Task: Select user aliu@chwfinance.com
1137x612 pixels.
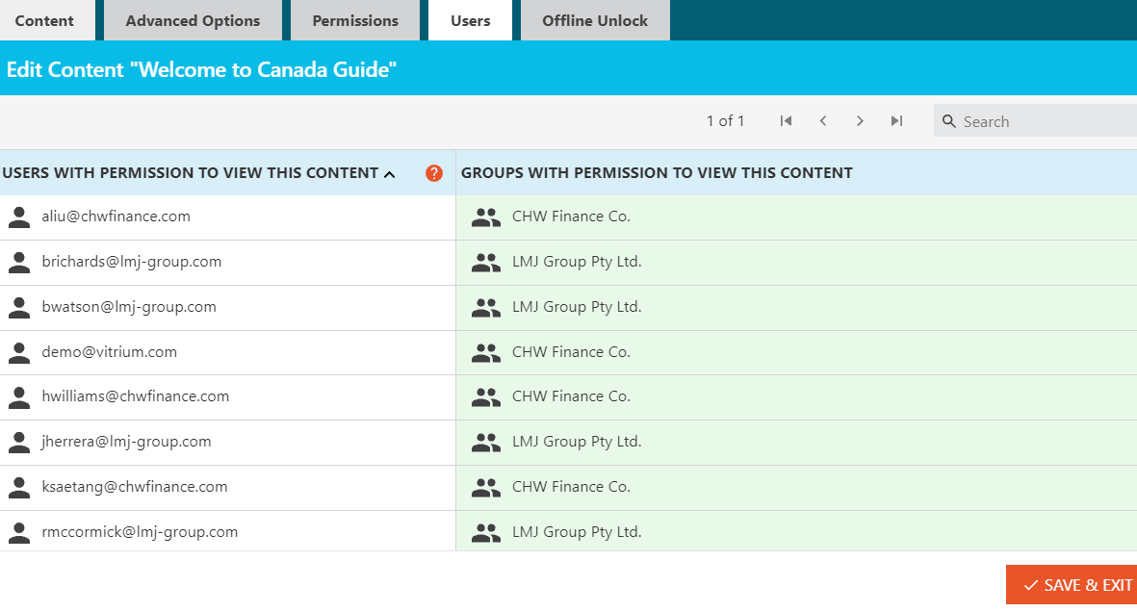Action: coord(116,217)
